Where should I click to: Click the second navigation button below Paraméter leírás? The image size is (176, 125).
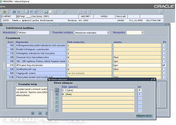click(x=40, y=113)
